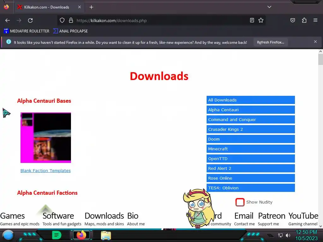Screen dimensions: 323x242
Task: Filter downloads by Minecraft
Action: pyautogui.click(x=250, y=149)
